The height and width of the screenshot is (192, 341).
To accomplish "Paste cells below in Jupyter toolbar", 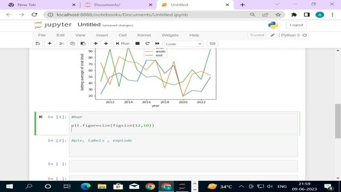I will [83, 44].
